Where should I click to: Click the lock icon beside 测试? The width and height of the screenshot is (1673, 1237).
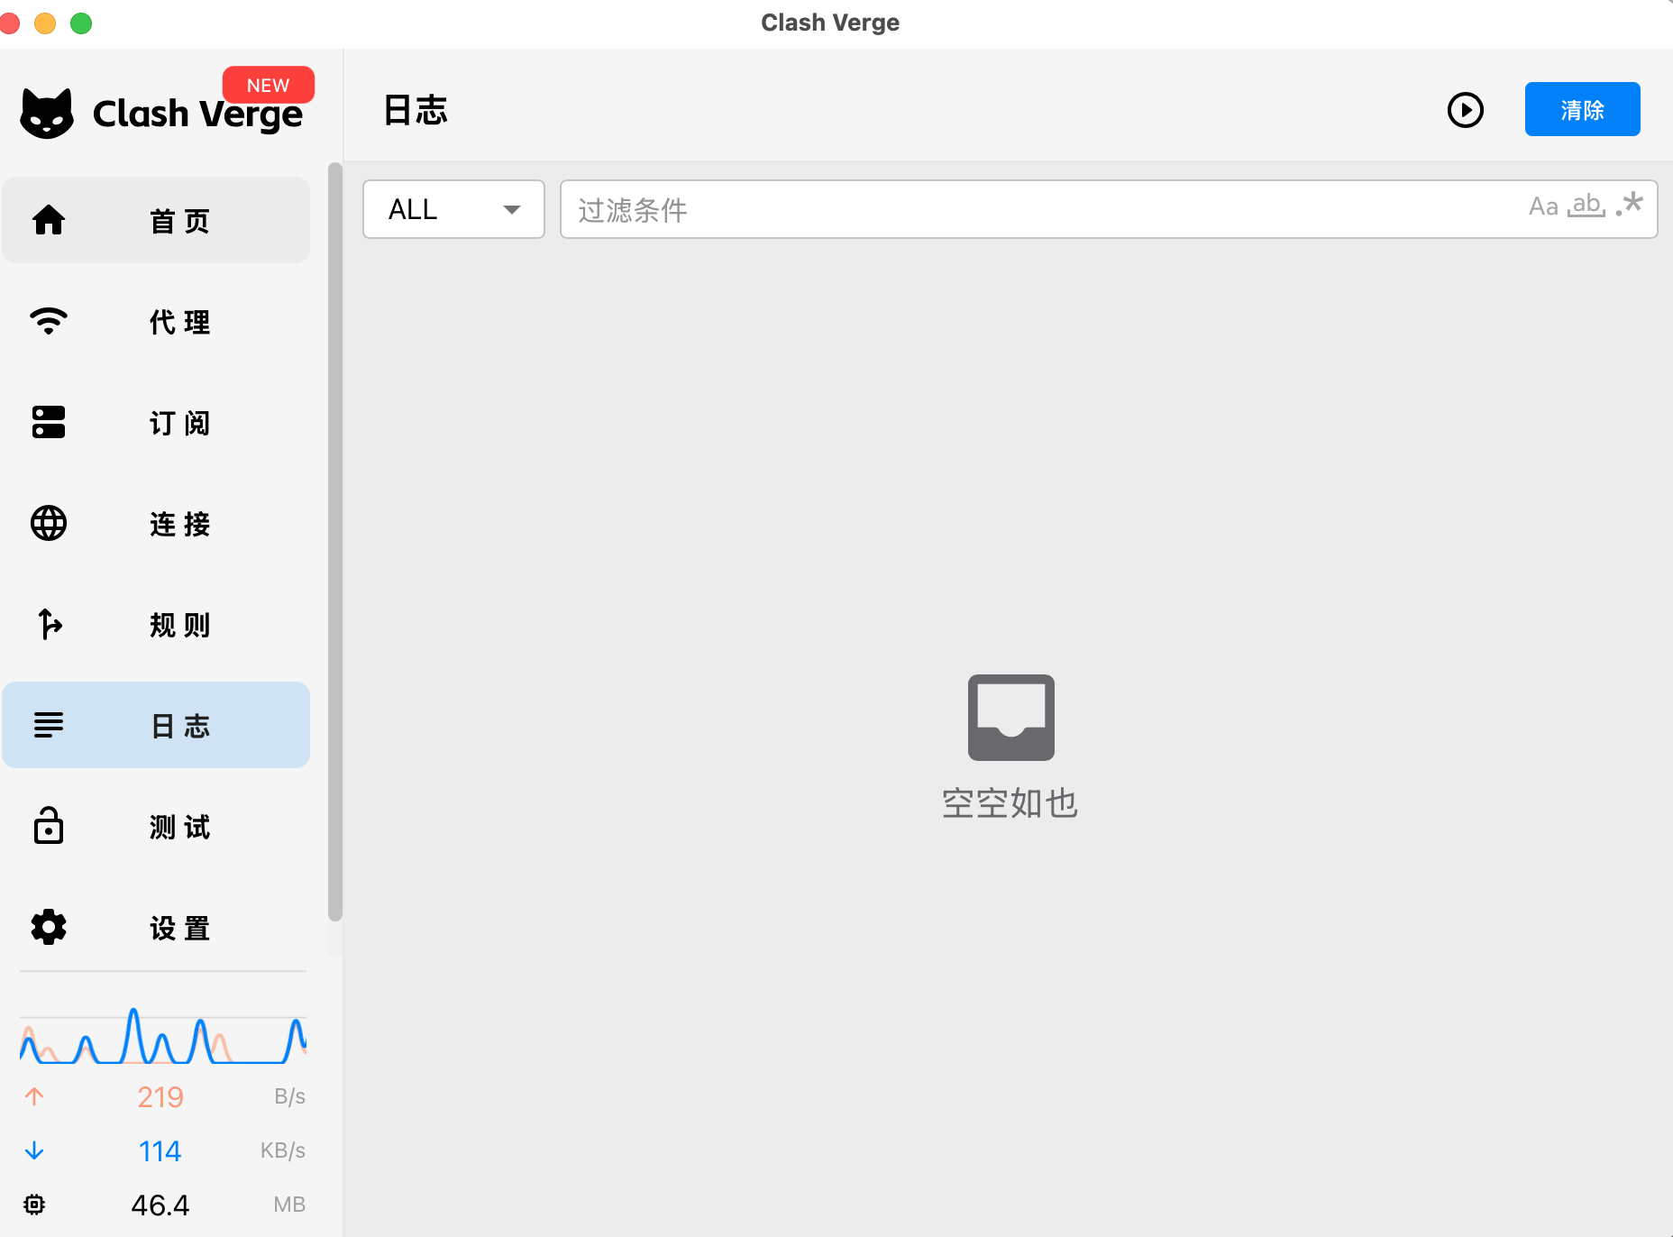pyautogui.click(x=49, y=826)
